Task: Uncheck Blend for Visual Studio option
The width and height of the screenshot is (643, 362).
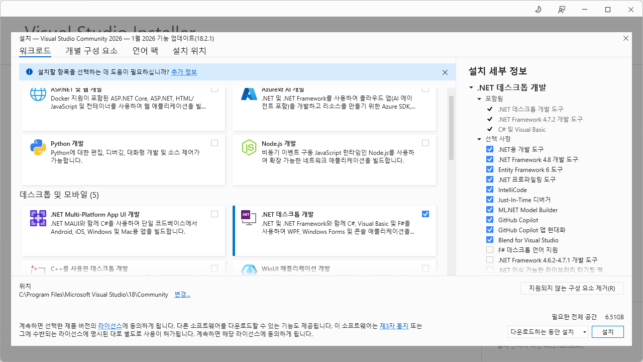Action: click(490, 240)
